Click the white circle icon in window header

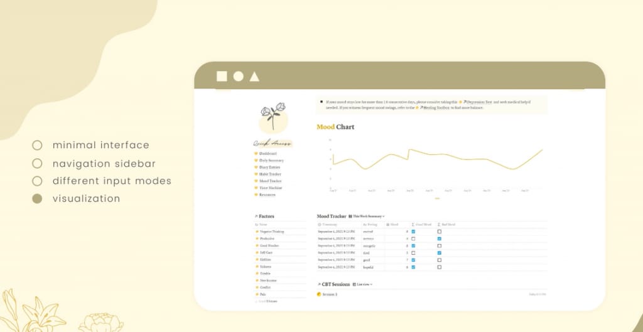tap(238, 77)
